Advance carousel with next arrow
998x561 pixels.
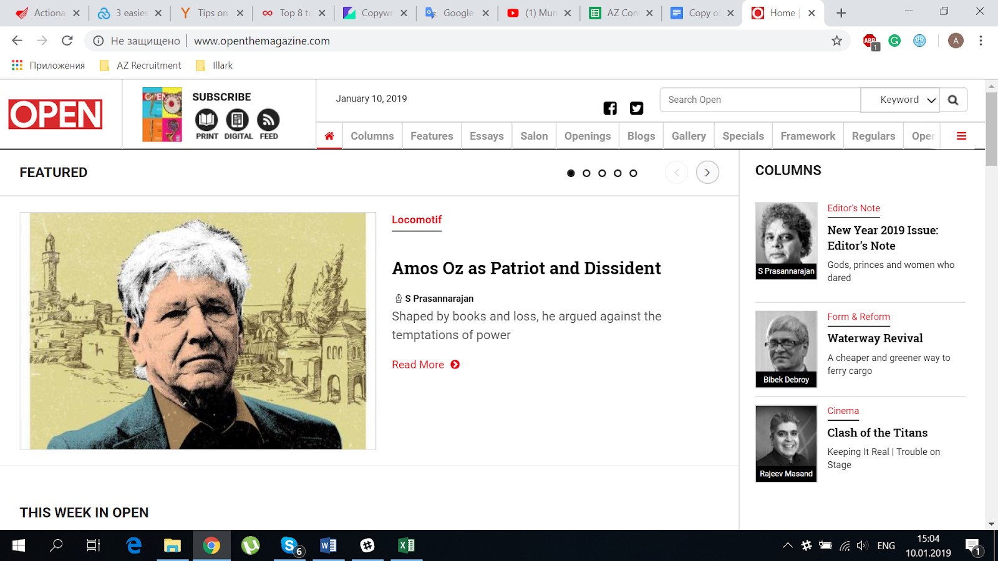tap(707, 173)
